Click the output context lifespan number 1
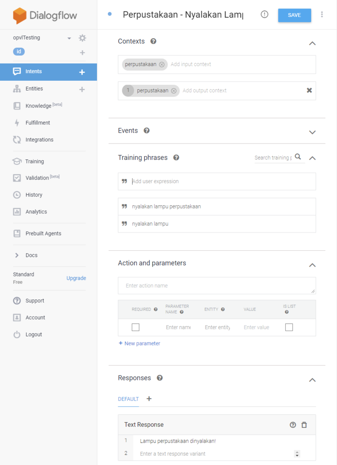Image resolution: width=337 pixels, height=465 pixels. (x=128, y=90)
